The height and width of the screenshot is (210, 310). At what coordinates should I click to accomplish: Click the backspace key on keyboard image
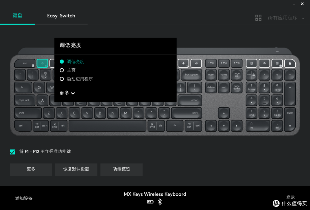coord(191,74)
